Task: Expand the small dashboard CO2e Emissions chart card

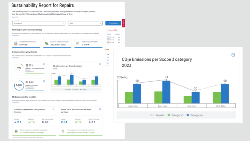Action: [x=100, y=64]
